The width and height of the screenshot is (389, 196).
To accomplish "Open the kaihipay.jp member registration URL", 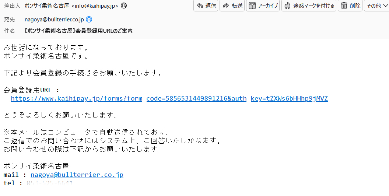I will (x=169, y=98).
